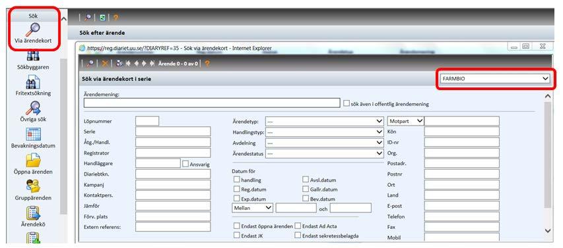Image resolution: width=563 pixels, height=248 pixels.
Task: Run search with popup toolbar magnifier
Action: click(x=90, y=63)
